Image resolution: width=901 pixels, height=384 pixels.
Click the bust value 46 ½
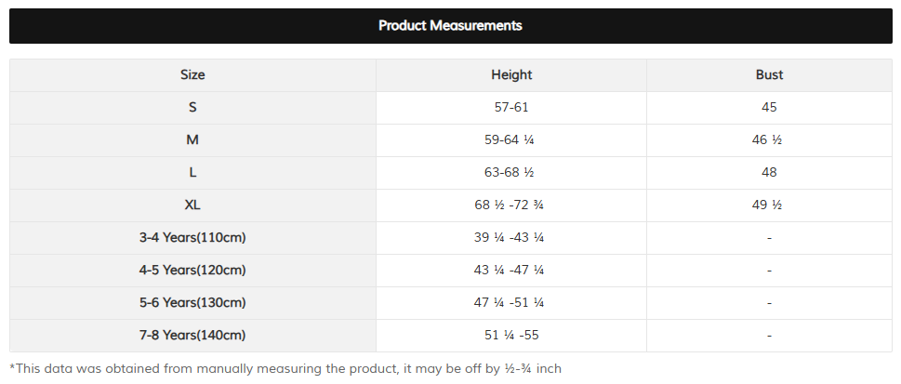769,139
